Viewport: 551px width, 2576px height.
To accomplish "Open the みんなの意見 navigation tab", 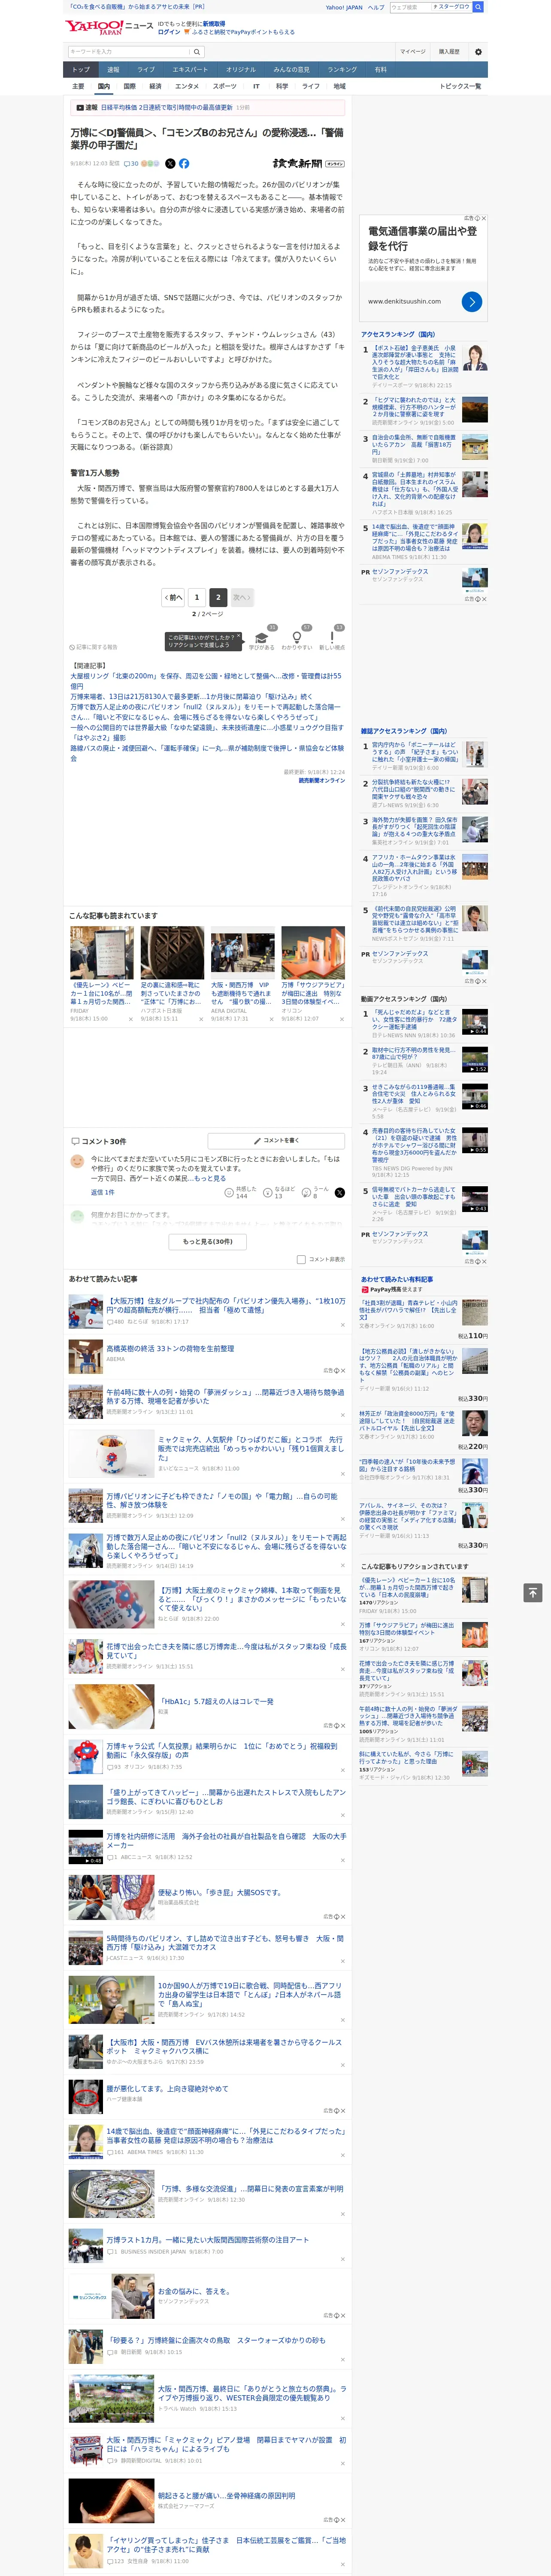I will [x=291, y=69].
